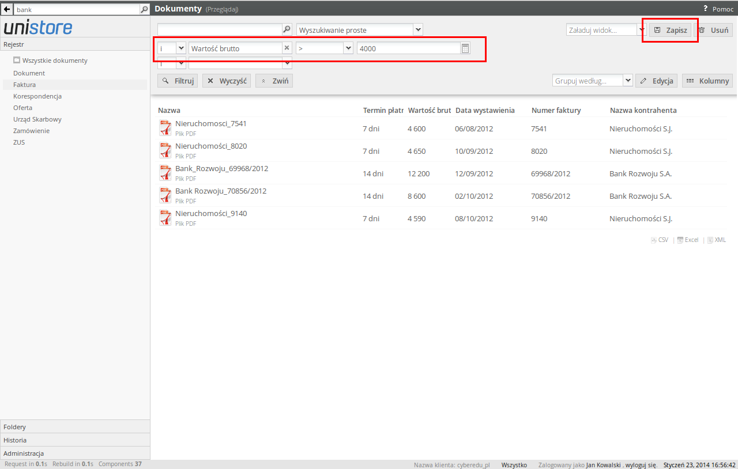Save the view with Zapisz button
The height and width of the screenshot is (469, 738).
pos(671,30)
